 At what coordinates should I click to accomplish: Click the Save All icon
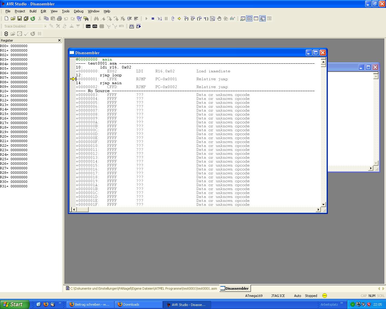[x=26, y=19]
